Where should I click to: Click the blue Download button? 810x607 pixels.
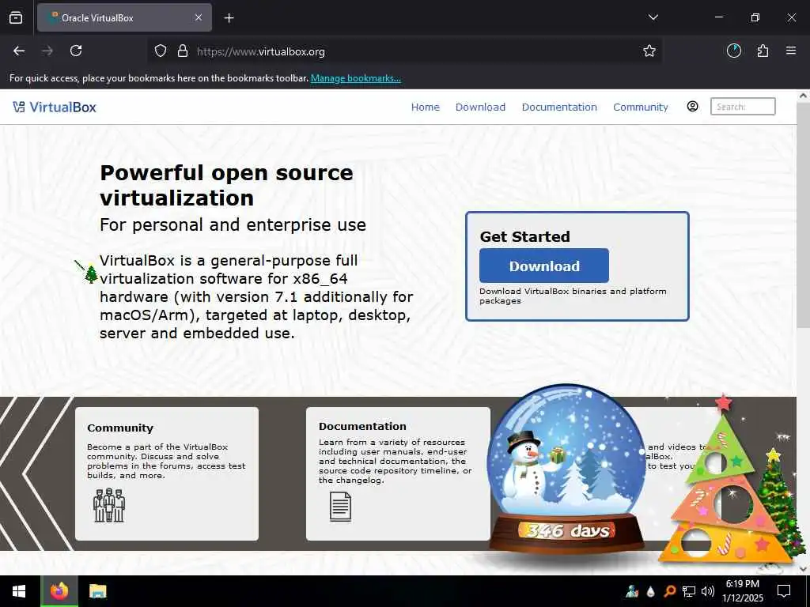coord(544,266)
